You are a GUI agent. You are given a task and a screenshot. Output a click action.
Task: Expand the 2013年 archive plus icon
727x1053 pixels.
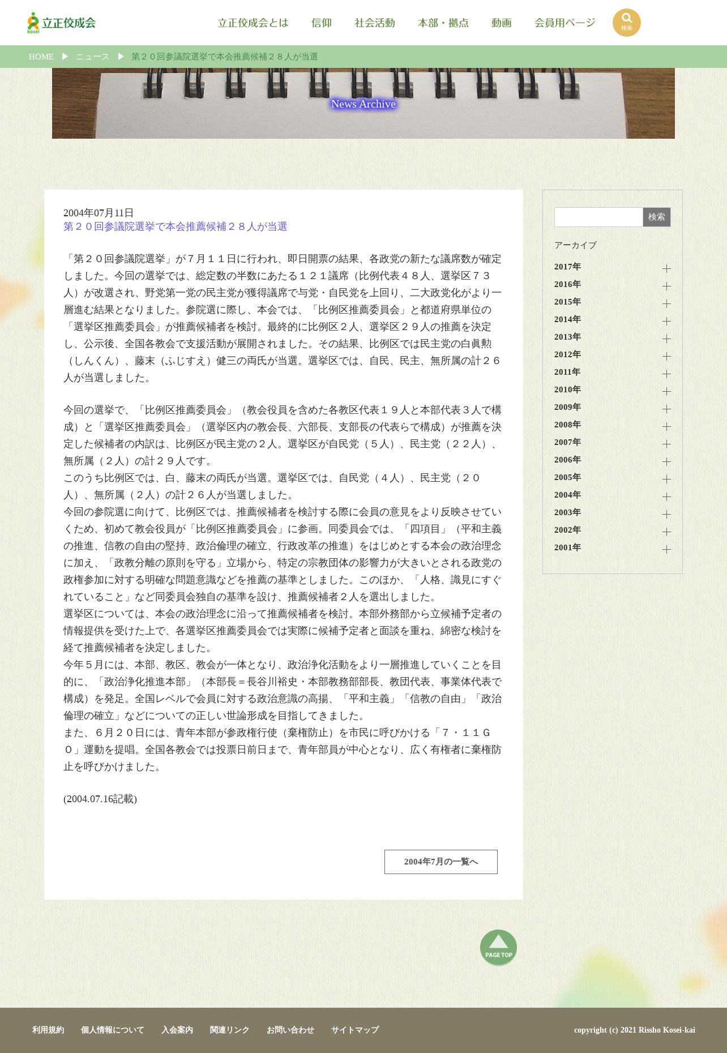[666, 339]
